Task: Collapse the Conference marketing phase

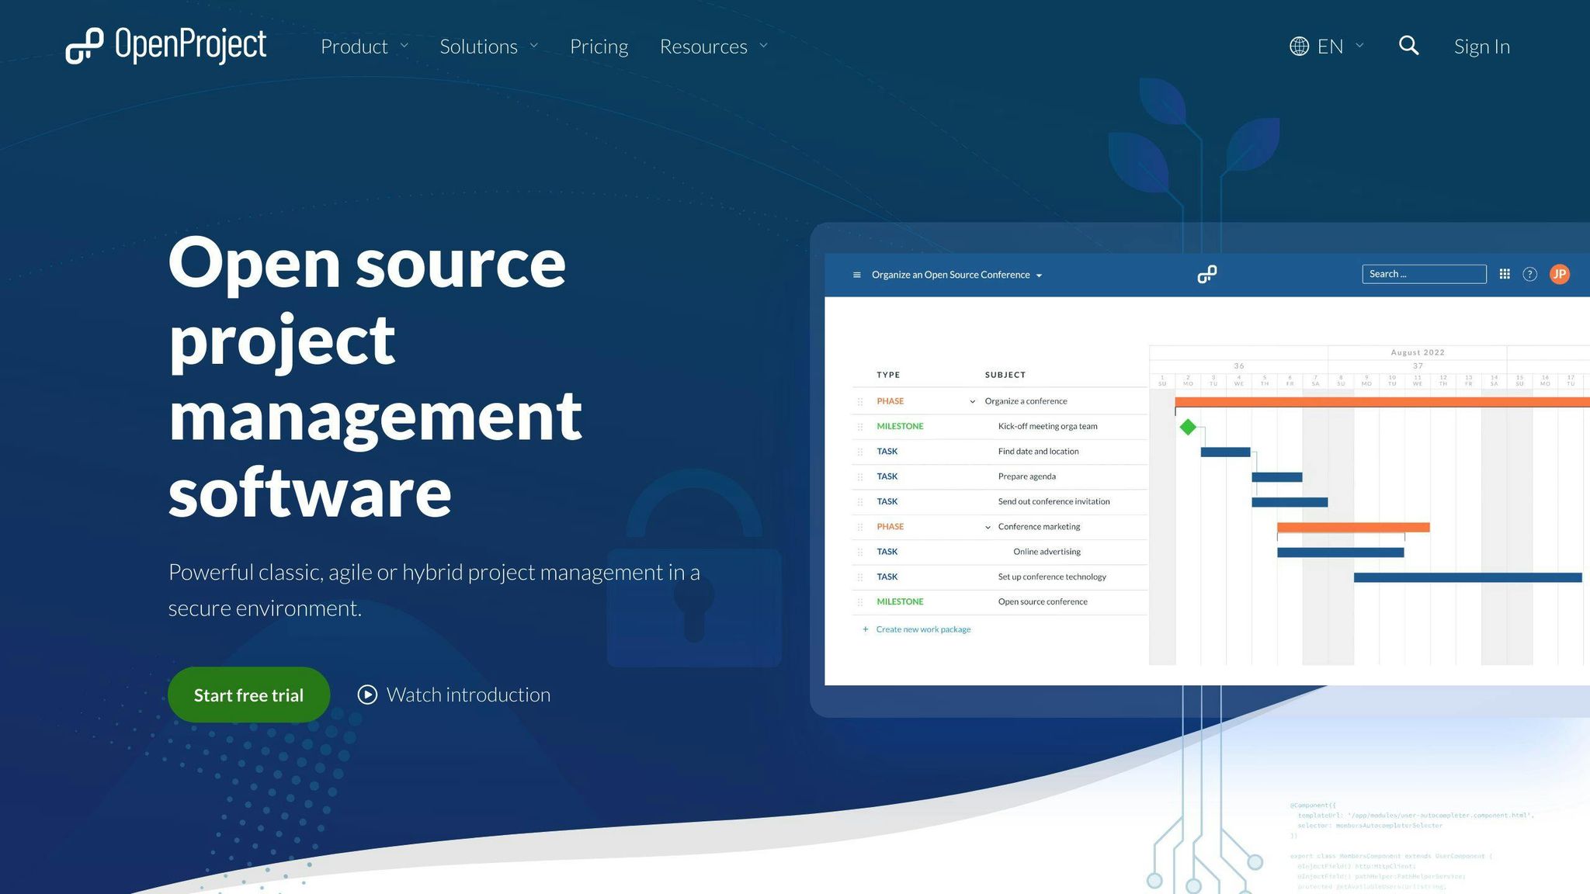Action: pyautogui.click(x=987, y=527)
